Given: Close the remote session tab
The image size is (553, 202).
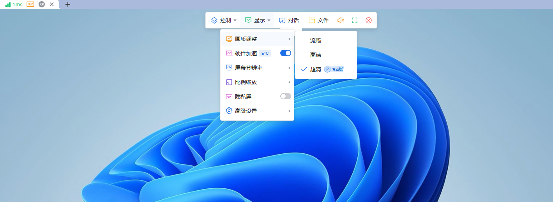Looking at the screenshot, I should tap(52, 4).
